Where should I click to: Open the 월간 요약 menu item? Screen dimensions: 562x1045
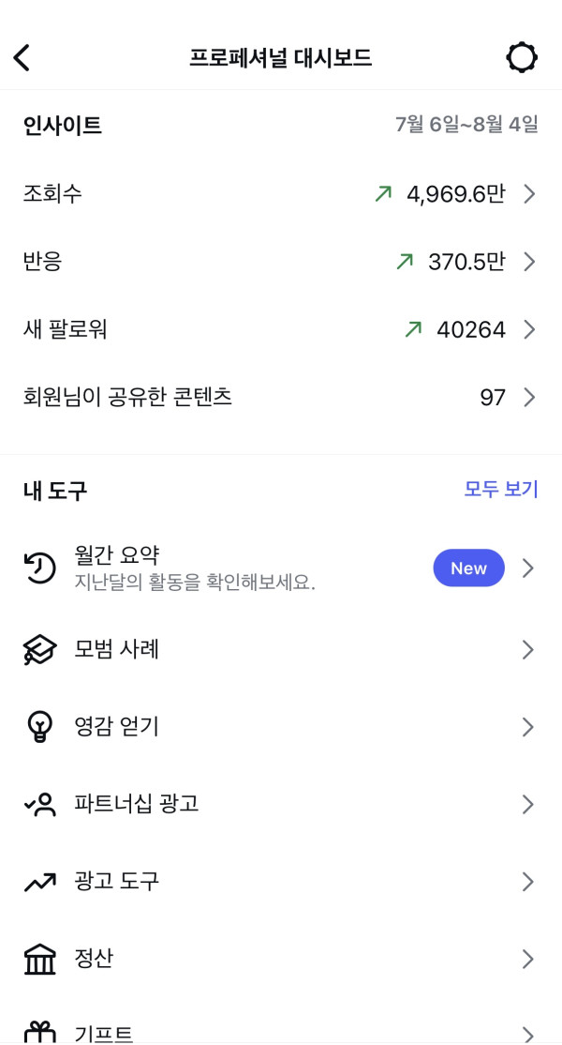(195, 568)
